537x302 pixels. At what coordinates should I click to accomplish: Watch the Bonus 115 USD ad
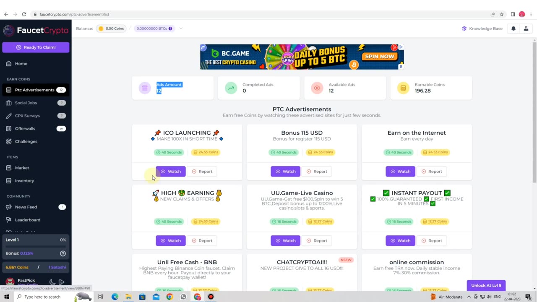pyautogui.click(x=285, y=172)
